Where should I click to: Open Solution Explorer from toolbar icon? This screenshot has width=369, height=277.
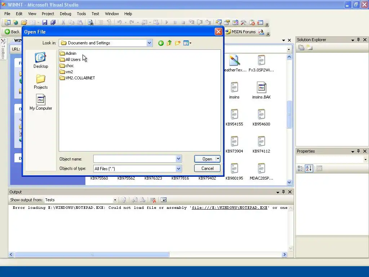tap(219, 22)
